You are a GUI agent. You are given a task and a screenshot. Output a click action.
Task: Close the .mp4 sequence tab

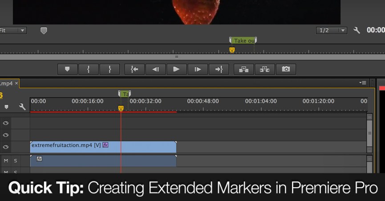[x=16, y=83]
